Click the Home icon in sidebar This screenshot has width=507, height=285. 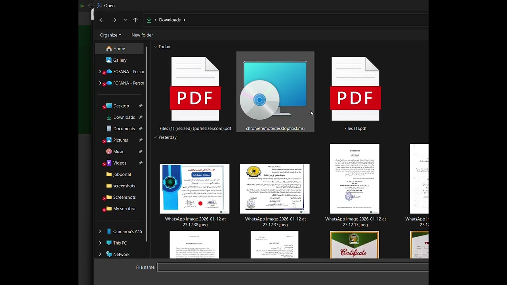109,49
